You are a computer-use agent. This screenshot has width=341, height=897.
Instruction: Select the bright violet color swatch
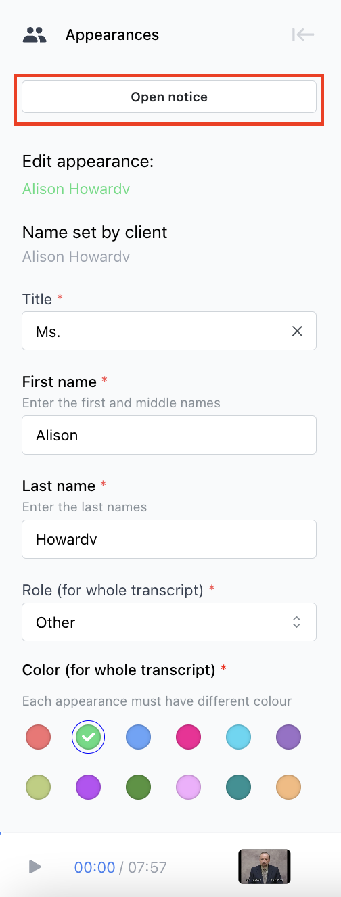pyautogui.click(x=89, y=787)
